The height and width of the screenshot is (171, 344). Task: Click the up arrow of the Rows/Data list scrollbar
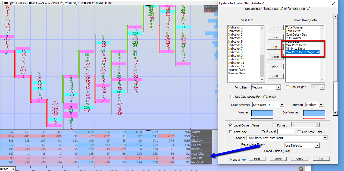(262, 27)
